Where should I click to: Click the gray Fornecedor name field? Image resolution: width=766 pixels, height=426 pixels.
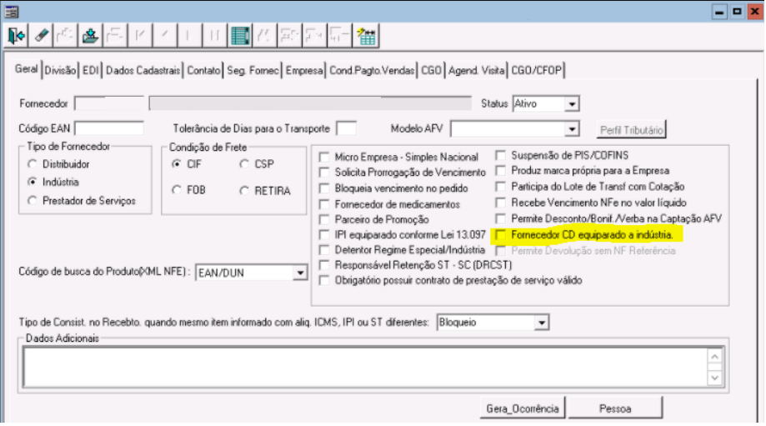coord(310,103)
